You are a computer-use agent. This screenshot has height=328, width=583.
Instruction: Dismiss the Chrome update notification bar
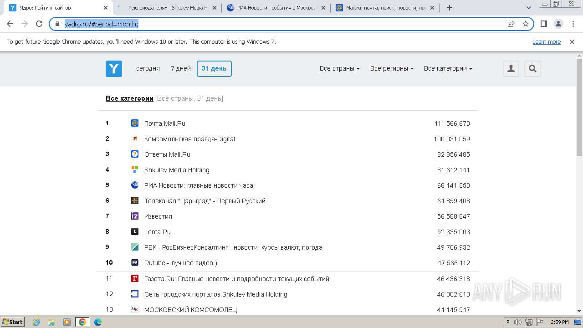click(572, 41)
